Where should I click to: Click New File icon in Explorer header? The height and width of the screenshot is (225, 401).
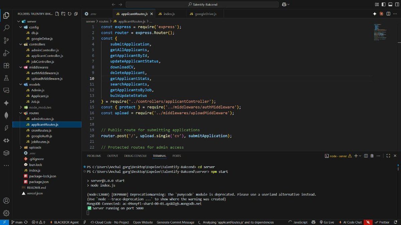point(57,14)
